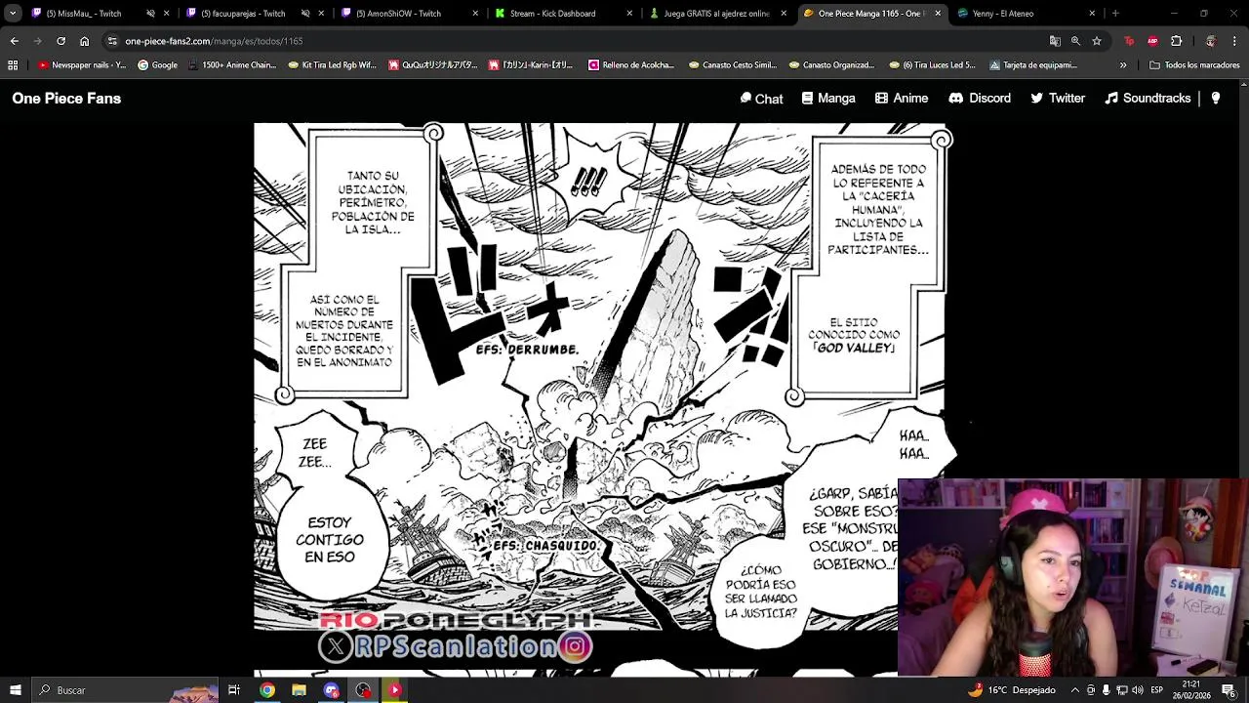The image size is (1249, 703).
Task: Open the Chat link in site navbar
Action: pyautogui.click(x=762, y=99)
